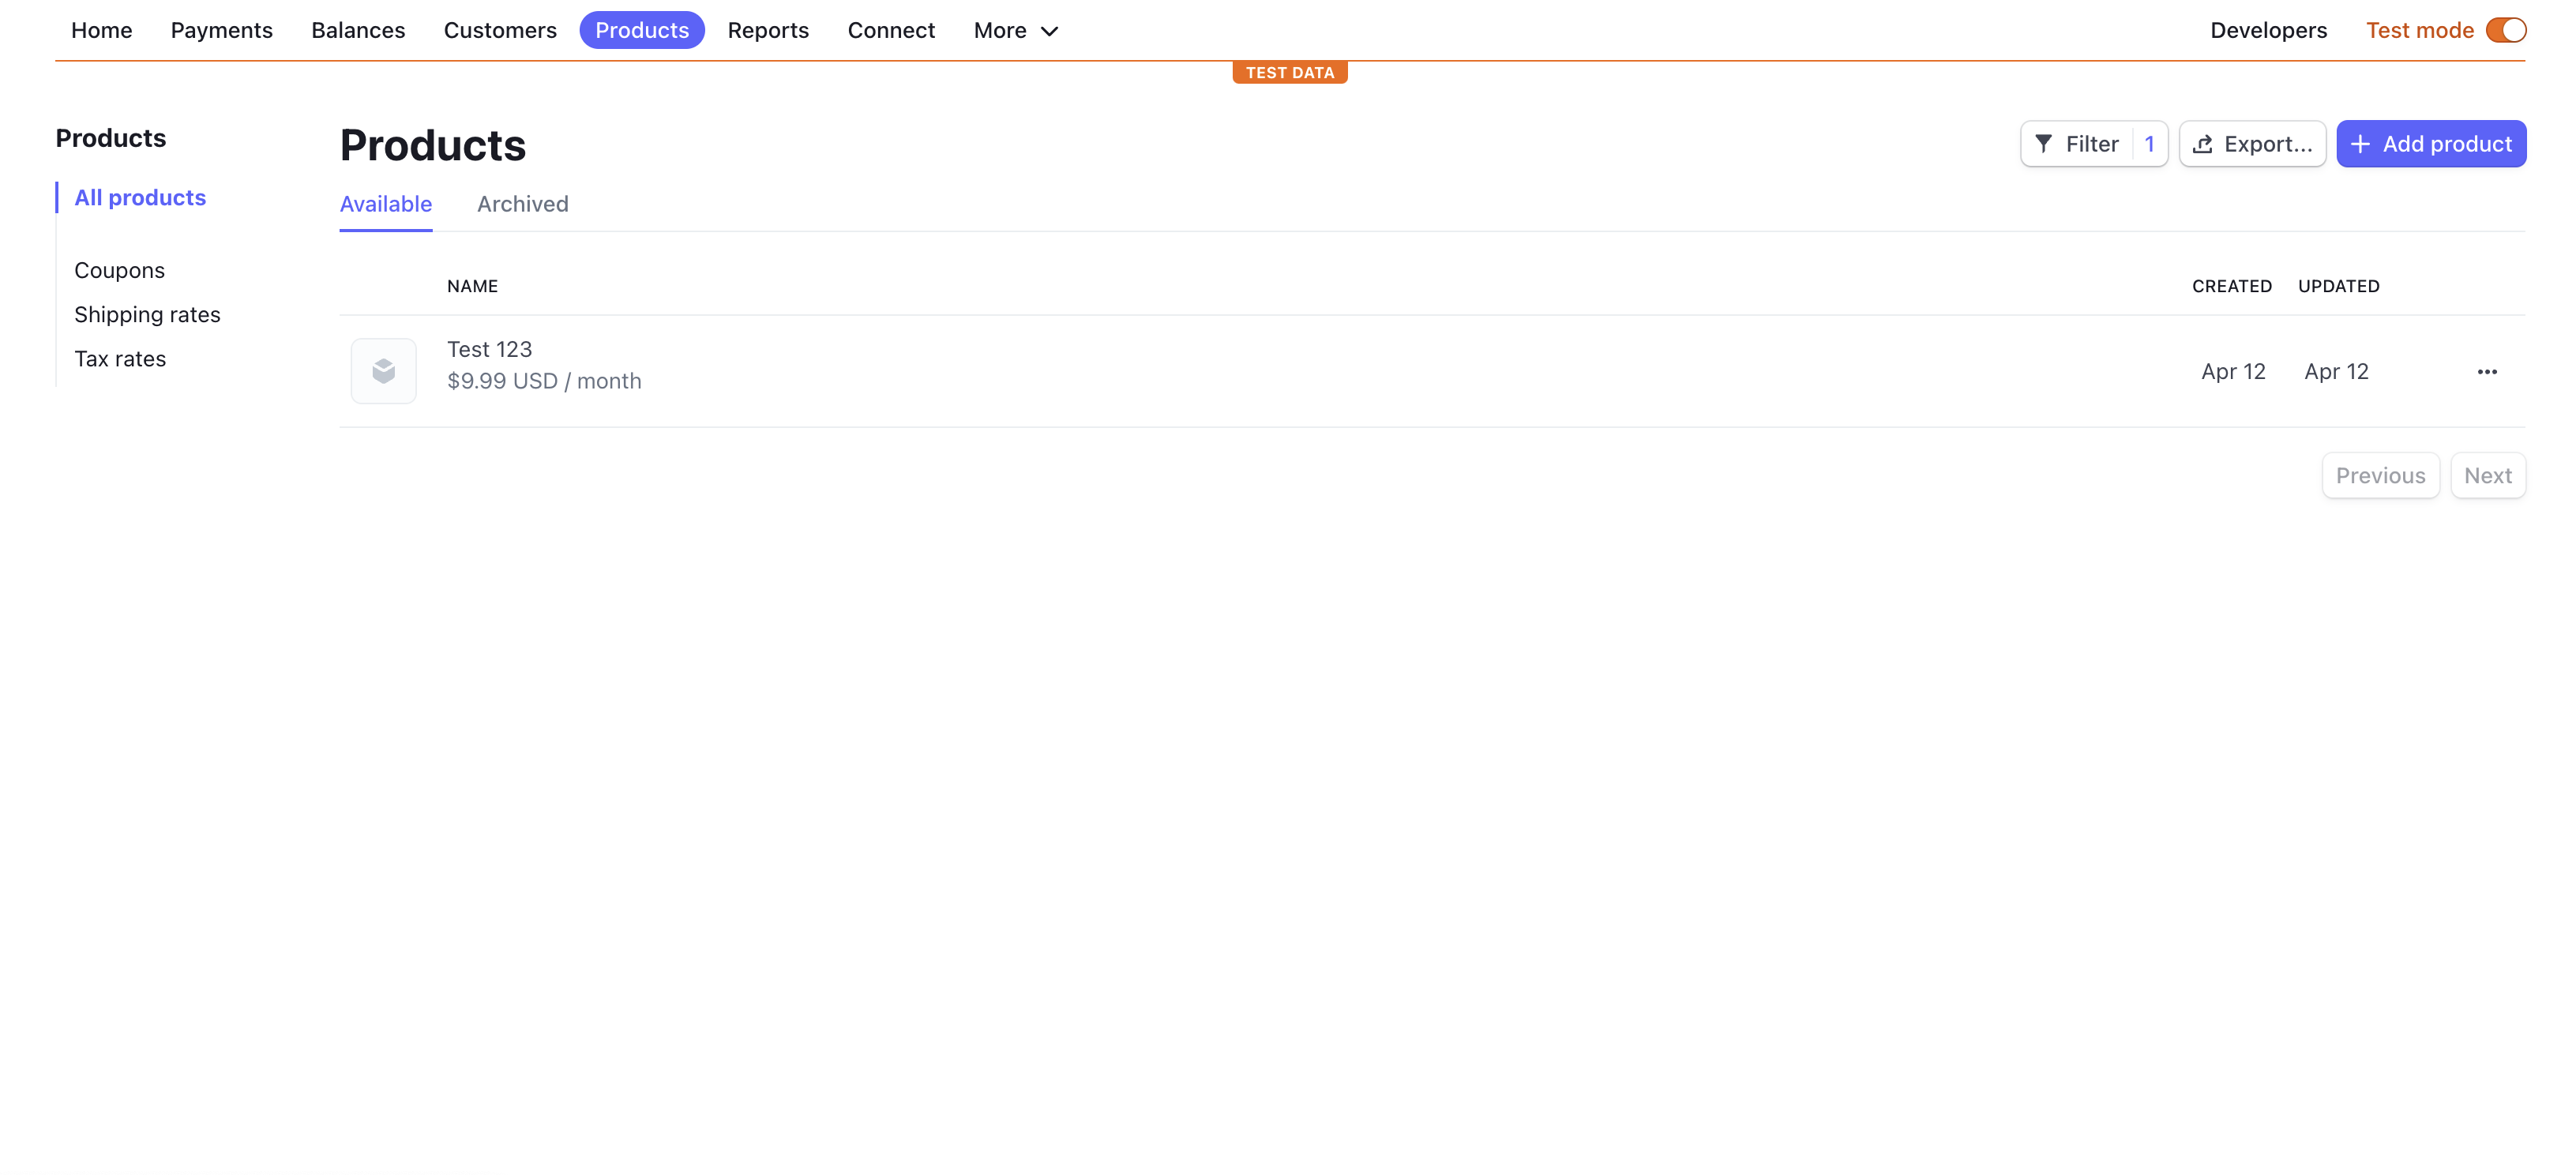Click the plus icon on Add product
Image resolution: width=2576 pixels, height=1175 pixels.
2360,144
